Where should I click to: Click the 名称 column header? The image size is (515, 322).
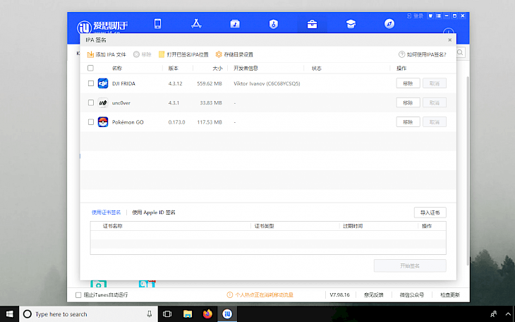(117, 68)
